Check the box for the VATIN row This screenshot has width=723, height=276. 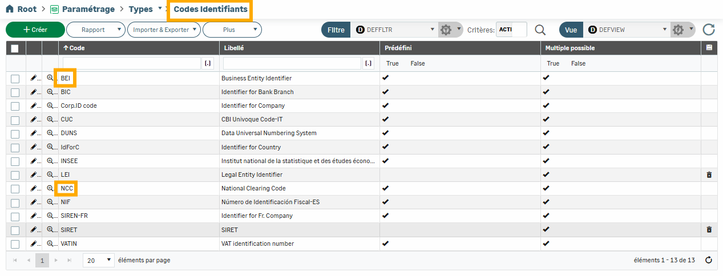(15, 244)
